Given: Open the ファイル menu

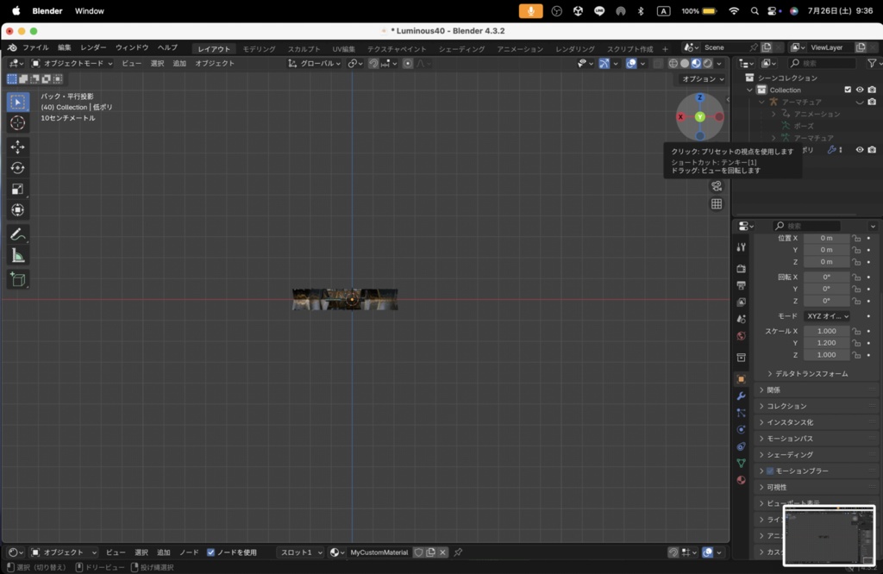Looking at the screenshot, I should point(34,48).
